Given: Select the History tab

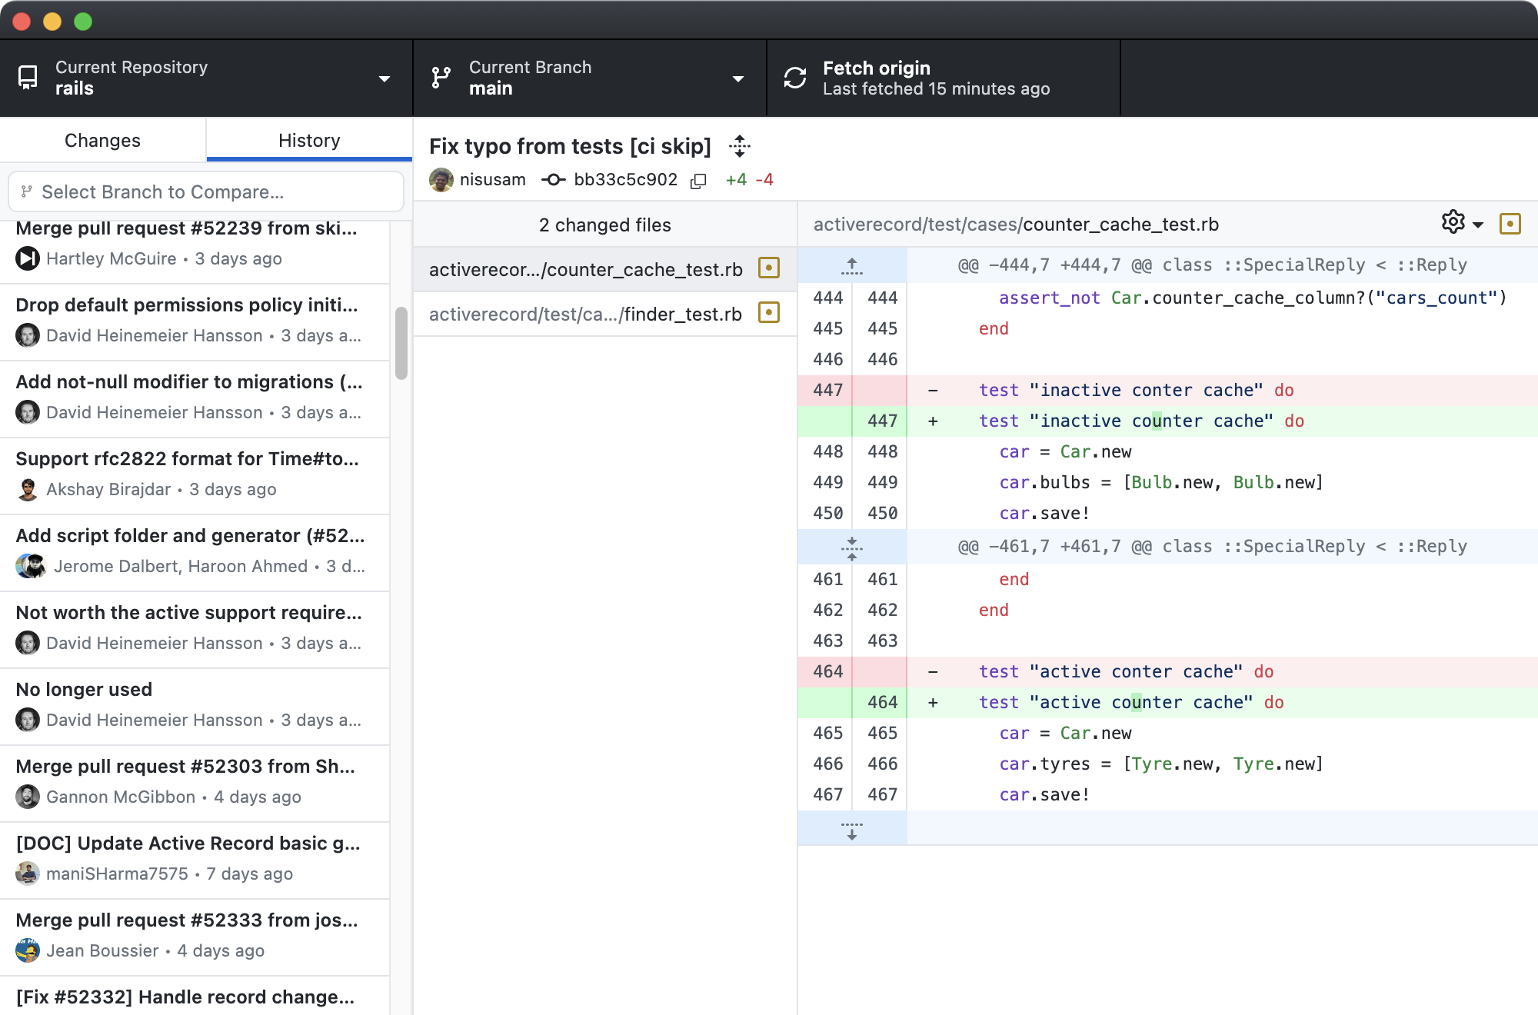Looking at the screenshot, I should tap(308, 139).
